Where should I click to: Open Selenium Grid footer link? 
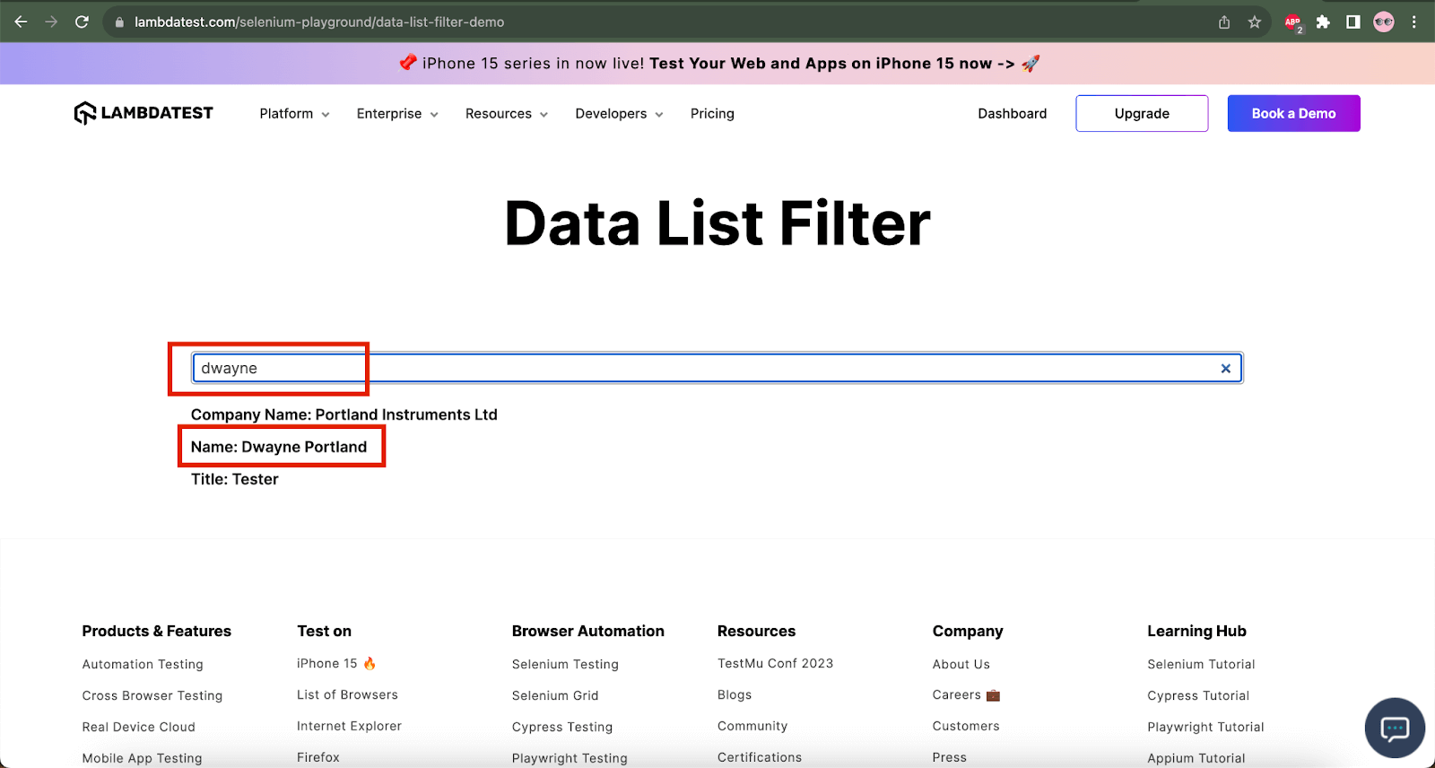click(x=555, y=696)
